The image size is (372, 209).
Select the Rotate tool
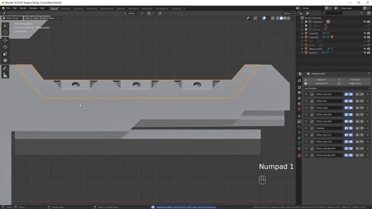5,47
